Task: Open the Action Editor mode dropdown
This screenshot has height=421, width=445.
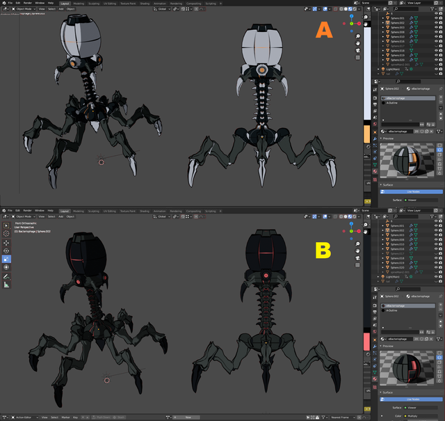Action: tap(24, 418)
